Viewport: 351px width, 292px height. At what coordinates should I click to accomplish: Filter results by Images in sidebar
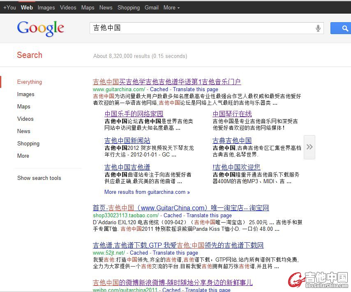coord(26,94)
